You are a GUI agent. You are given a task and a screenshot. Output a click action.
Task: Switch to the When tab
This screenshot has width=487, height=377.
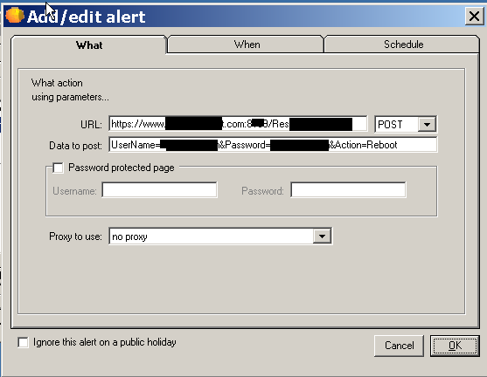(247, 45)
